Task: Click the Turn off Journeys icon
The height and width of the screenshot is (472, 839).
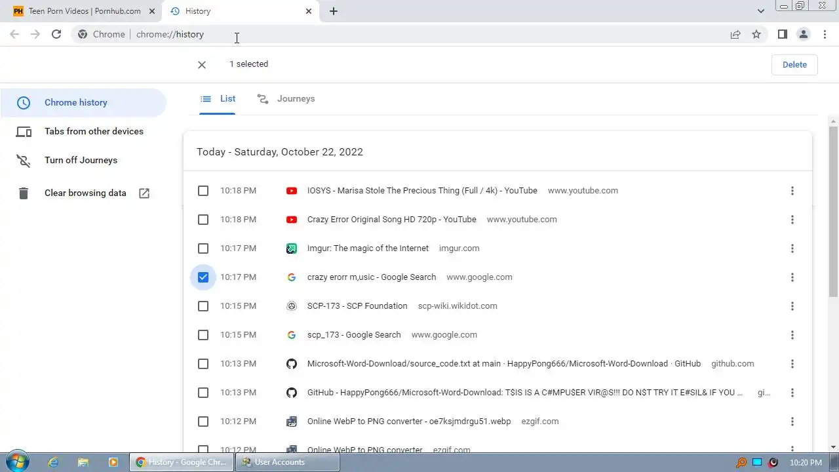Action: pyautogui.click(x=24, y=160)
